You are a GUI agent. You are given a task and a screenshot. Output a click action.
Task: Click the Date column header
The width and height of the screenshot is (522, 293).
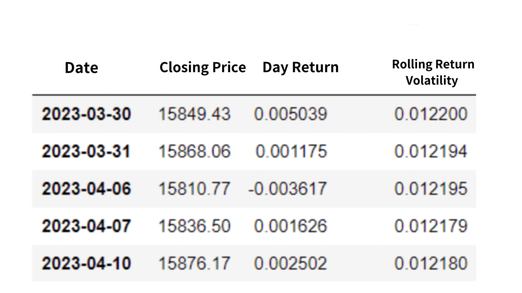coord(82,68)
